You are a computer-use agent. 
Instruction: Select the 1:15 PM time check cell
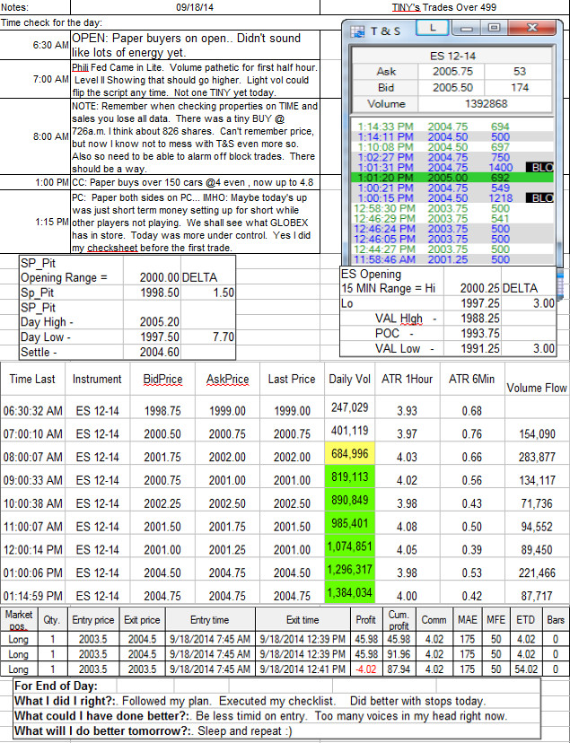click(x=35, y=222)
